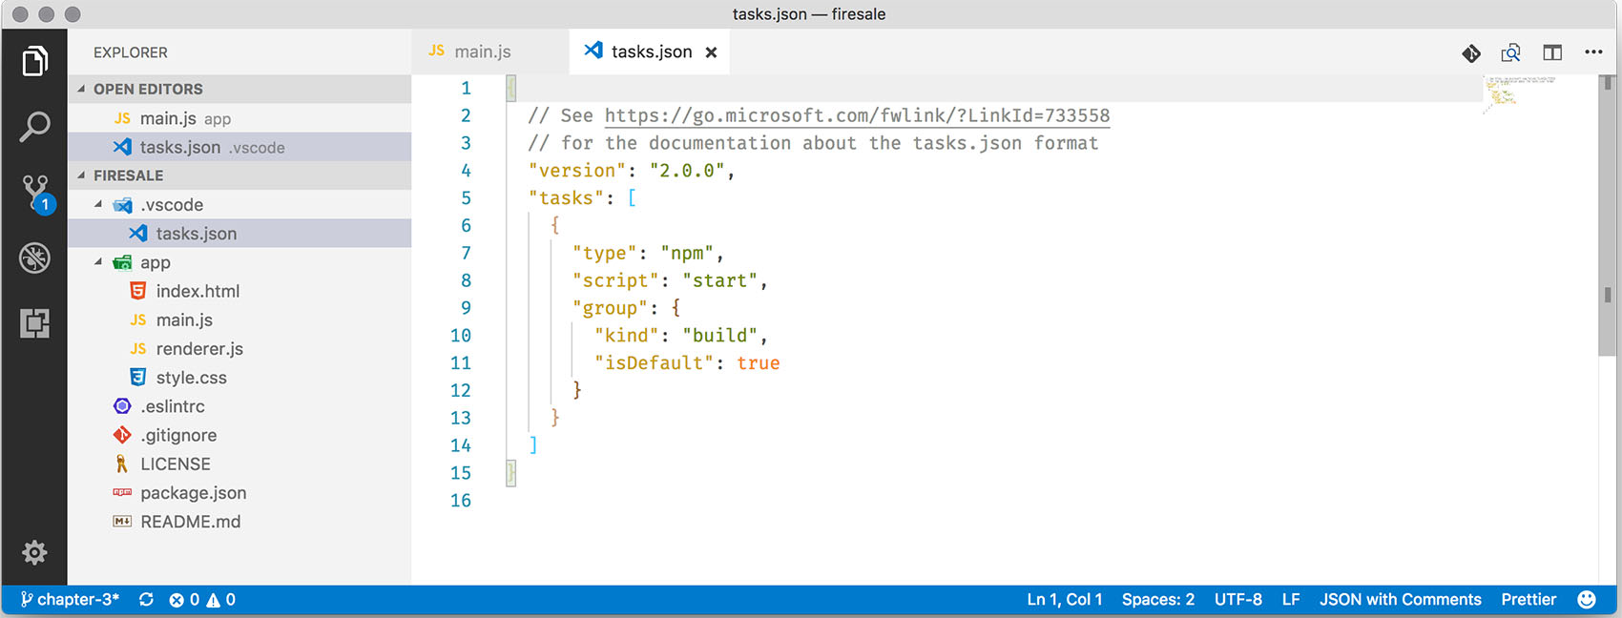Close the tasks.json tab
Screen dimensions: 1622x618
711,52
